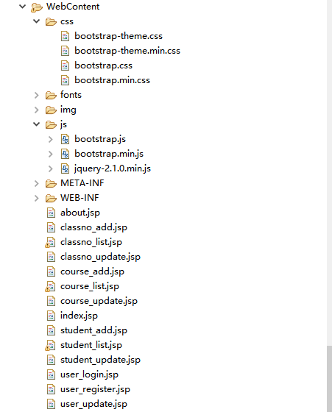Select the META-INF folder label
This screenshot has width=332, height=412.
point(82,183)
